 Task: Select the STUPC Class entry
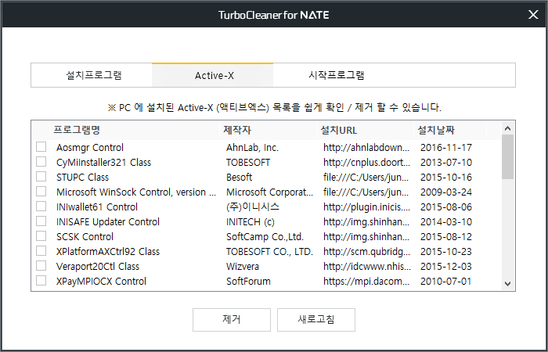tap(82, 178)
